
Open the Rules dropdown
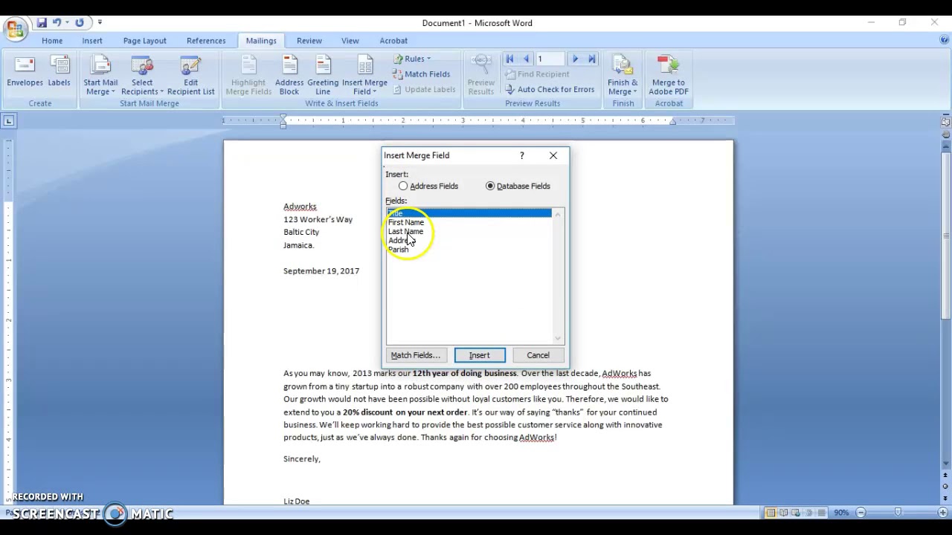click(x=412, y=59)
